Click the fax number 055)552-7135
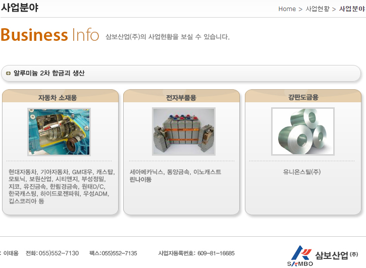 click(119, 253)
